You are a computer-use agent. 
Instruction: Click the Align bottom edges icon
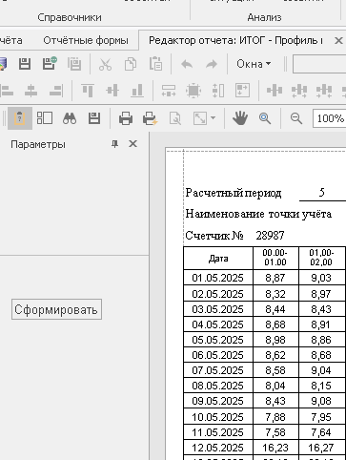137,91
